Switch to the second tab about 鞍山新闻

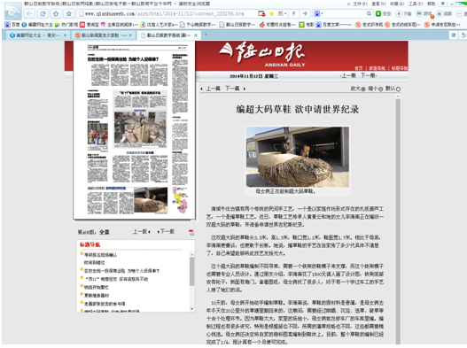[104, 35]
